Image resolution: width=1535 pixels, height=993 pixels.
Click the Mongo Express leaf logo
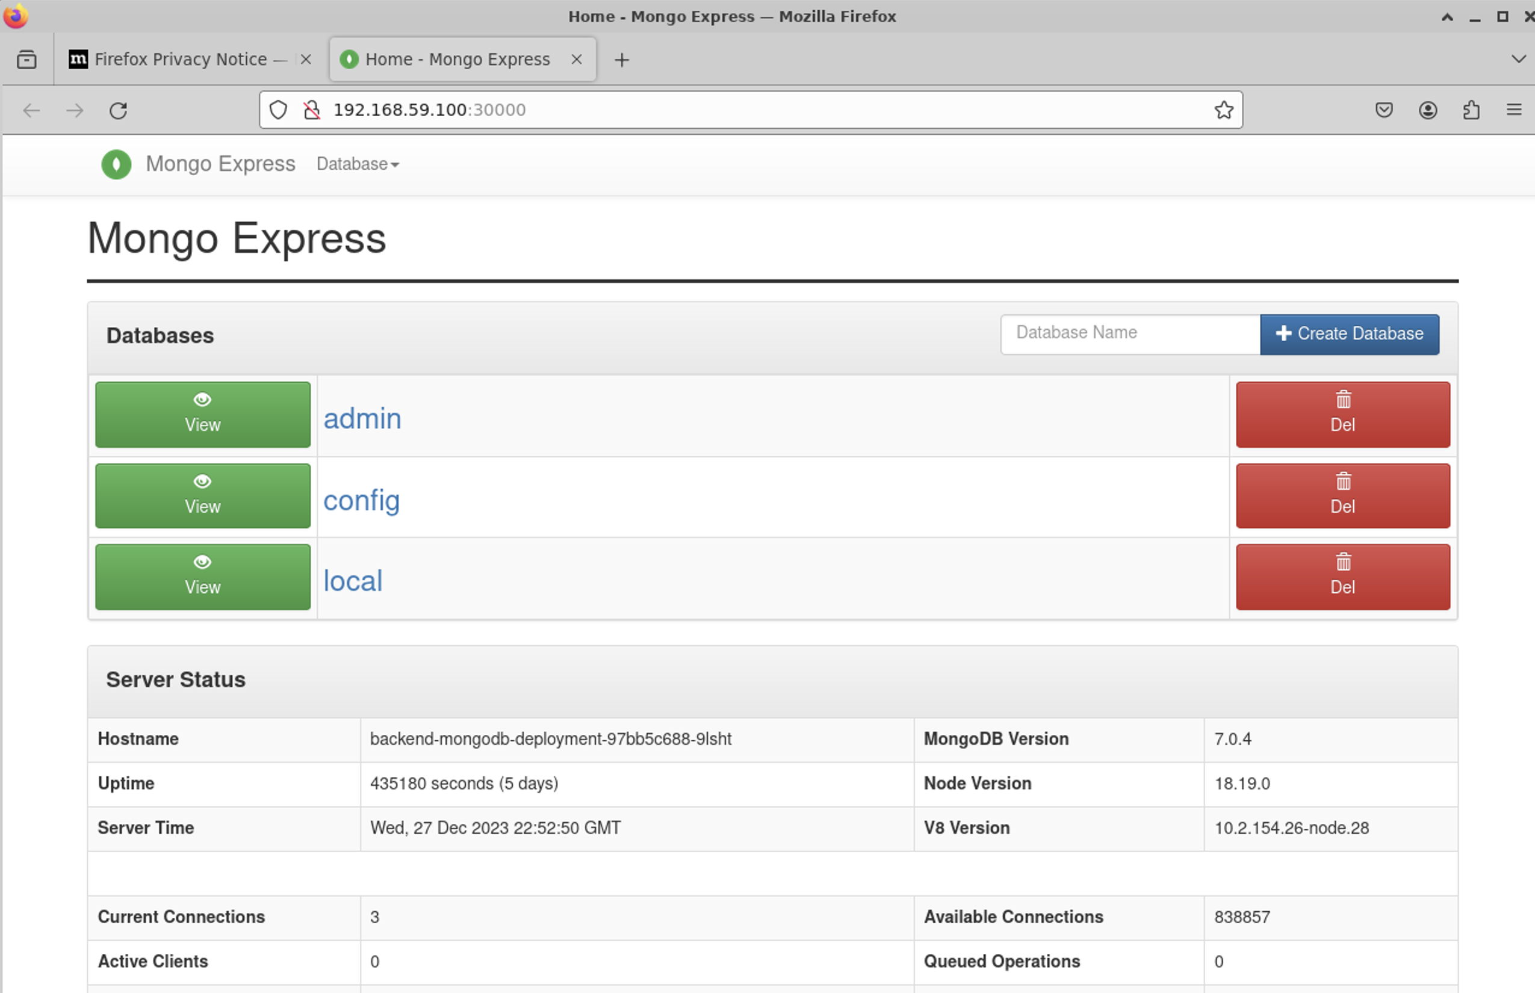116,164
